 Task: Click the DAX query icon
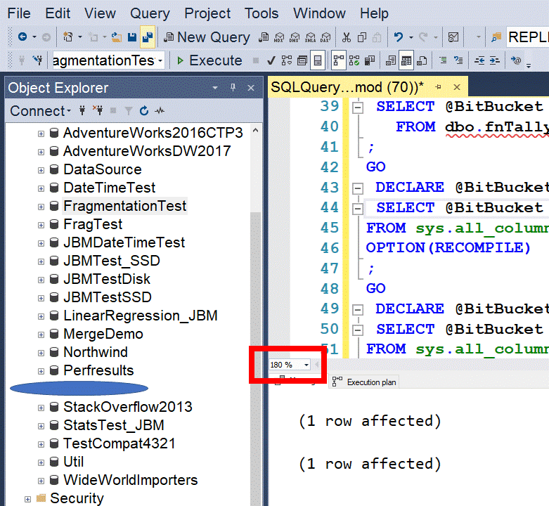click(x=325, y=37)
